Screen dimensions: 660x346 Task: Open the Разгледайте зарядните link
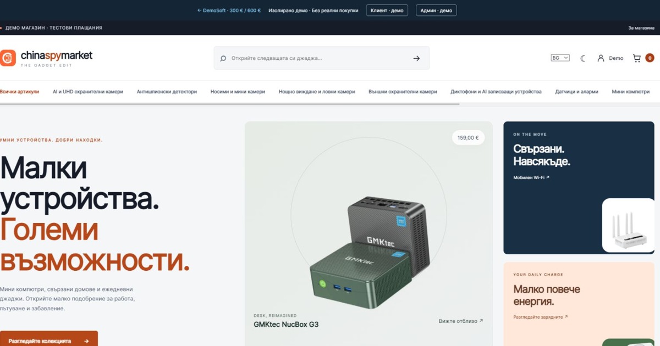pos(541,317)
